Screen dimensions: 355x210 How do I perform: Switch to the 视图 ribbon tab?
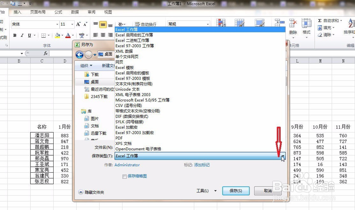108,12
